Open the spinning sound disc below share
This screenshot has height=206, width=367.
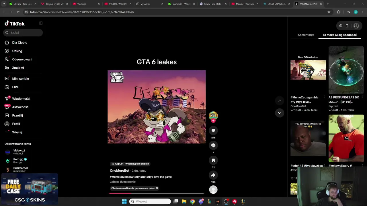click(x=213, y=189)
